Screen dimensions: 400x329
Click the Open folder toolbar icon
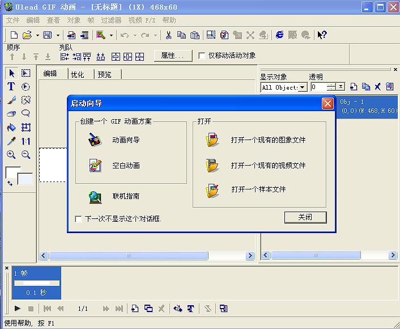pyautogui.click(x=27, y=35)
